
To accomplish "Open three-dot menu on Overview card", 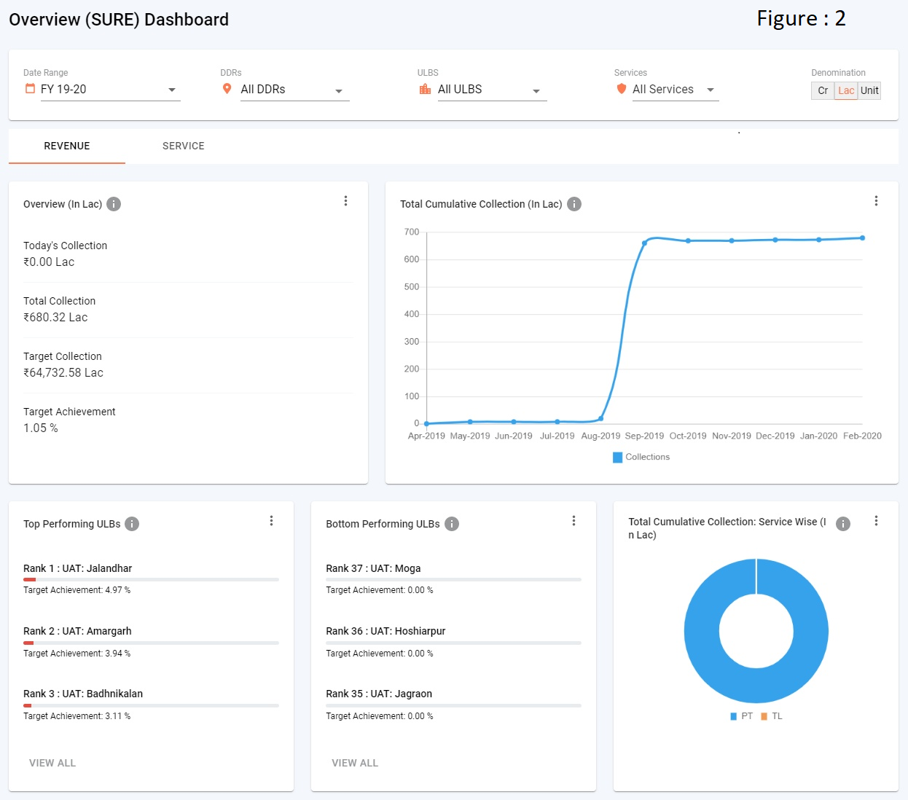I will [345, 201].
